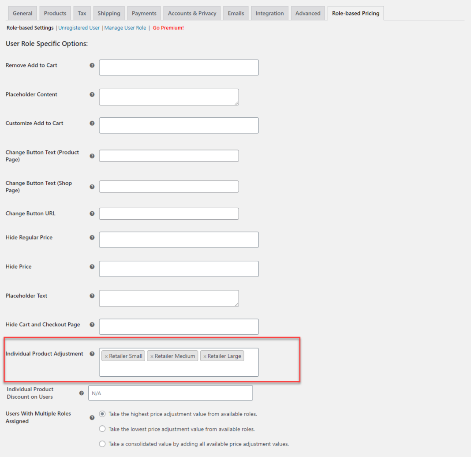This screenshot has height=457, width=471.
Task: Click Change Button Text (Product Page) field
Action: click(169, 156)
